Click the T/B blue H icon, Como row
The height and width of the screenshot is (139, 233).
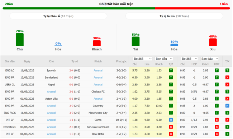[x=171, y=120]
